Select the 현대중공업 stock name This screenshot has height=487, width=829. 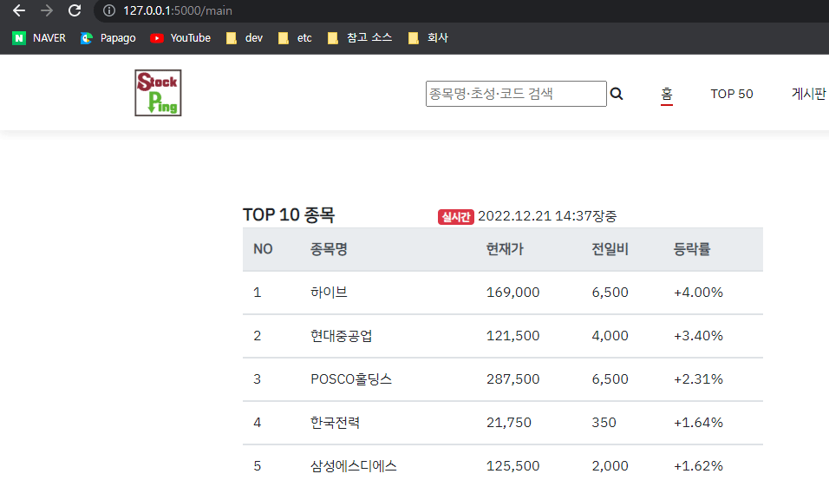click(x=342, y=336)
